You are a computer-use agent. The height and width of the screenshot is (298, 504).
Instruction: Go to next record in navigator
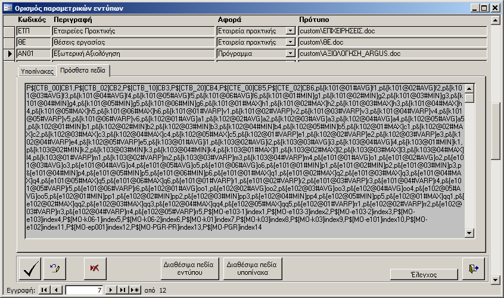pos(110,290)
